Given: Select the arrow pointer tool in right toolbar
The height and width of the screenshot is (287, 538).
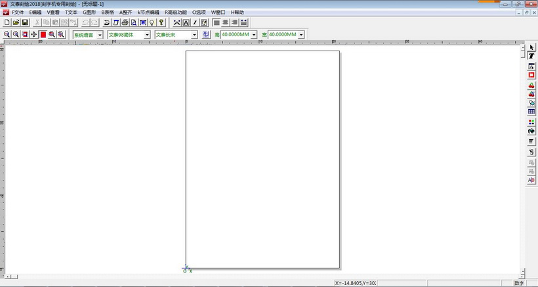Looking at the screenshot, I should [531, 47].
